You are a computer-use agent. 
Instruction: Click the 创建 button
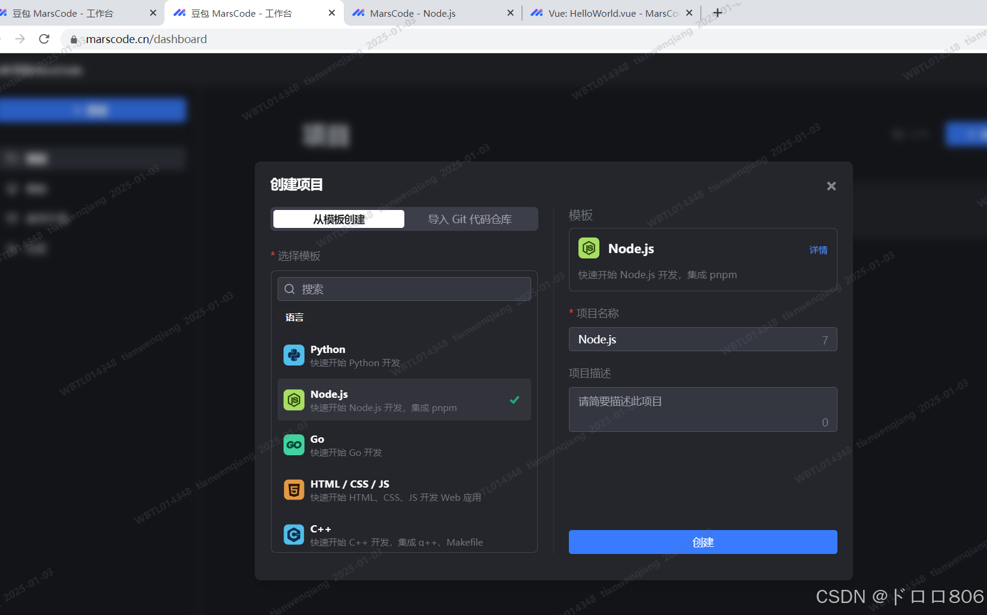(x=703, y=542)
